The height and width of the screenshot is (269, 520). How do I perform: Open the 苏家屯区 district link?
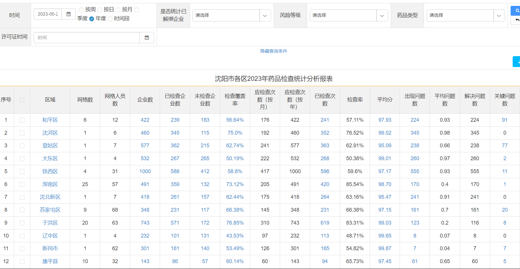click(x=50, y=210)
